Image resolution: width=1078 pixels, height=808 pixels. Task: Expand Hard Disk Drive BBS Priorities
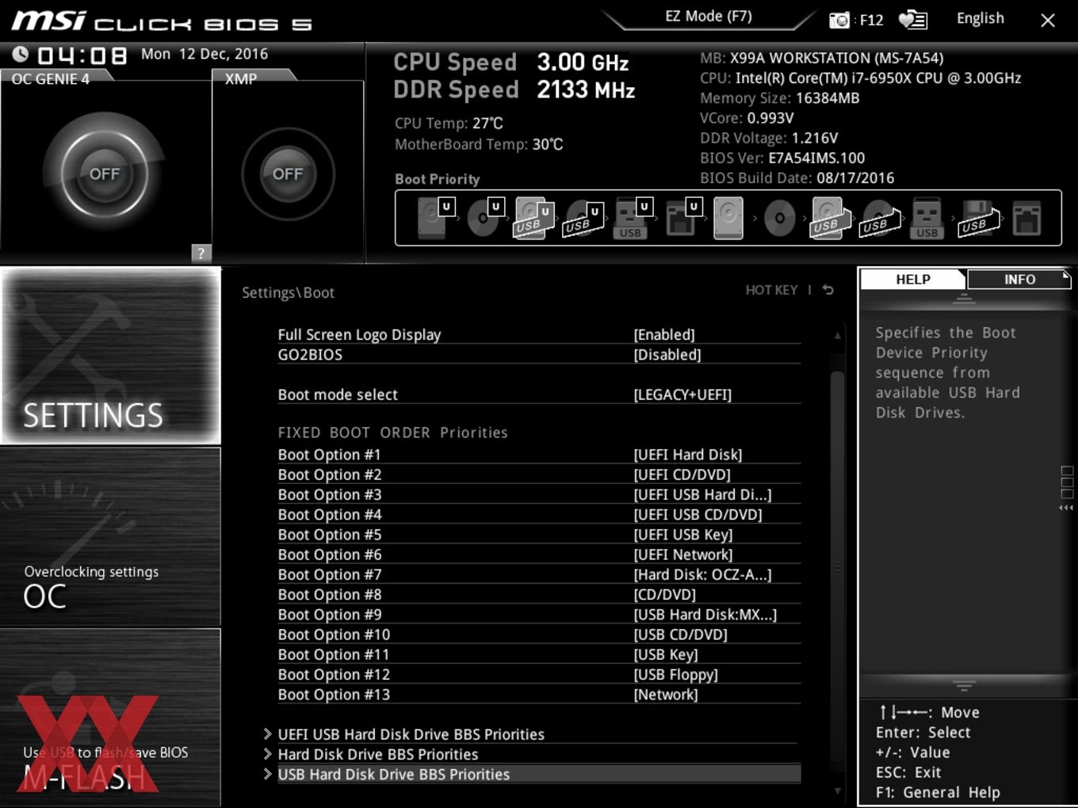pos(378,754)
